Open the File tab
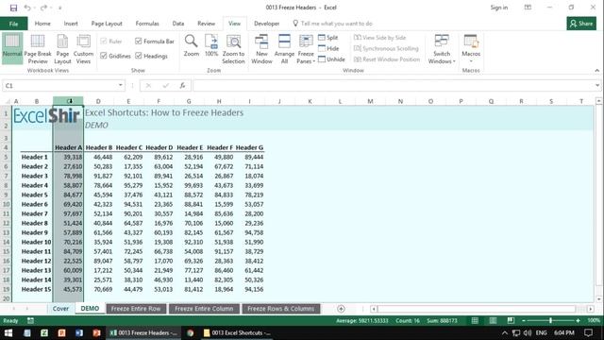604x340 pixels. point(13,24)
